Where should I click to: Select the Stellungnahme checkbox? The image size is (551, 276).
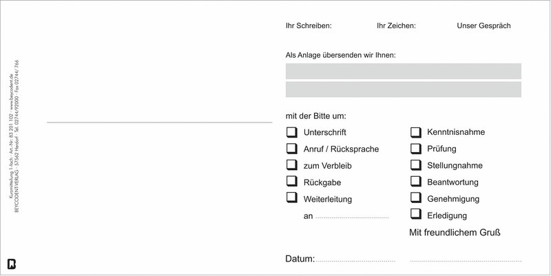[415, 165]
